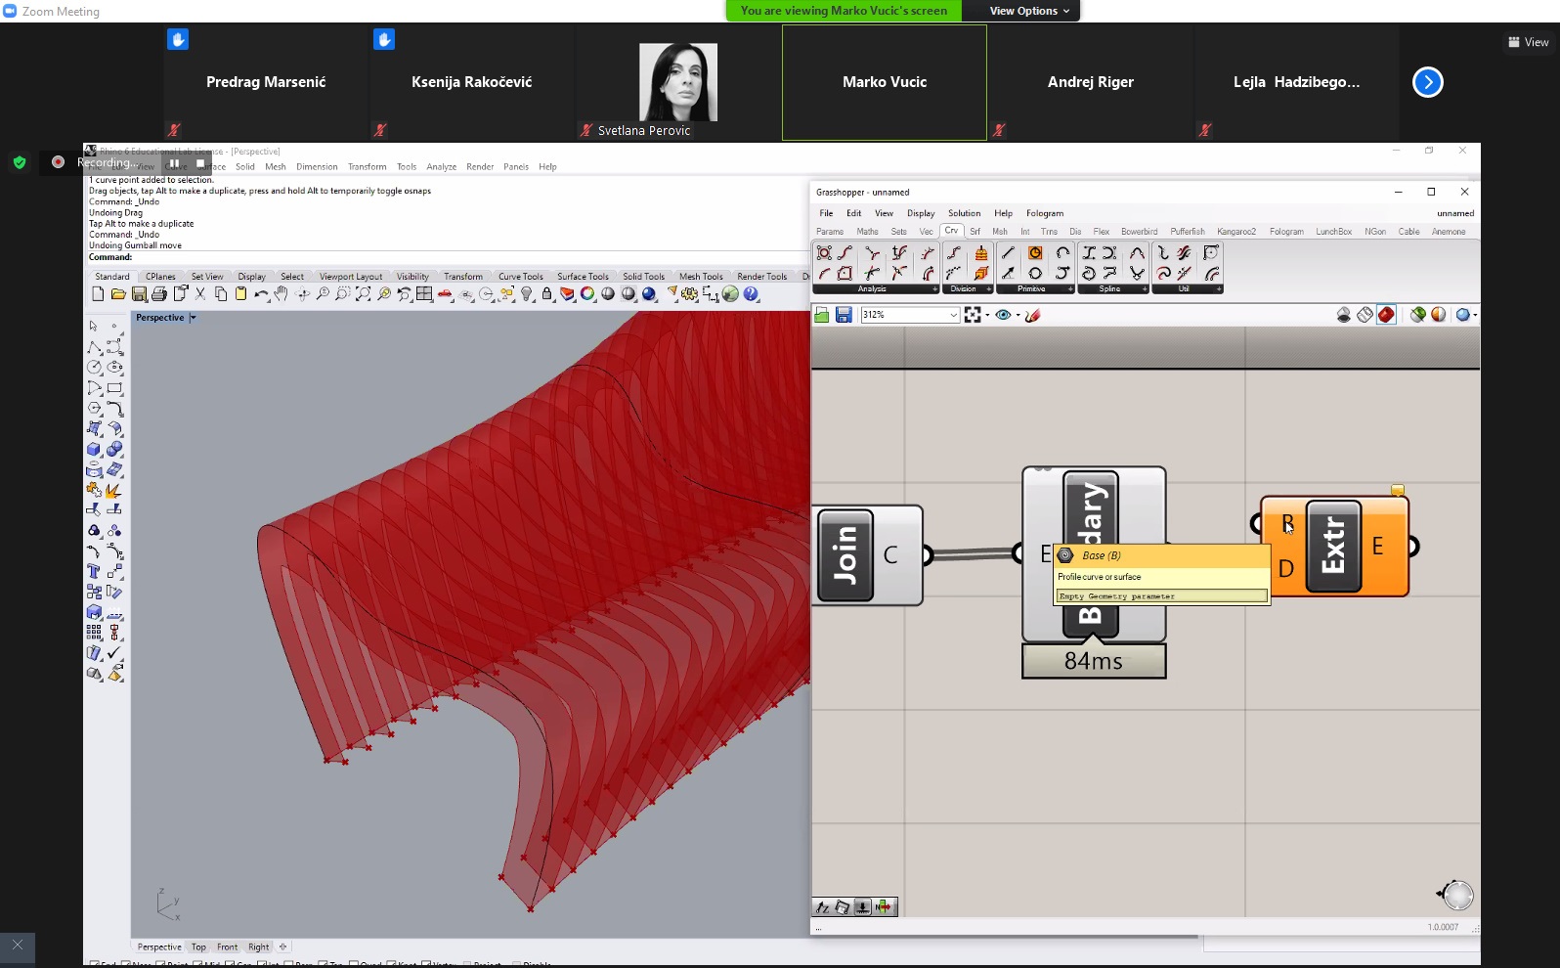Select the Rectangle tool in Rhino sidebar

114,388
